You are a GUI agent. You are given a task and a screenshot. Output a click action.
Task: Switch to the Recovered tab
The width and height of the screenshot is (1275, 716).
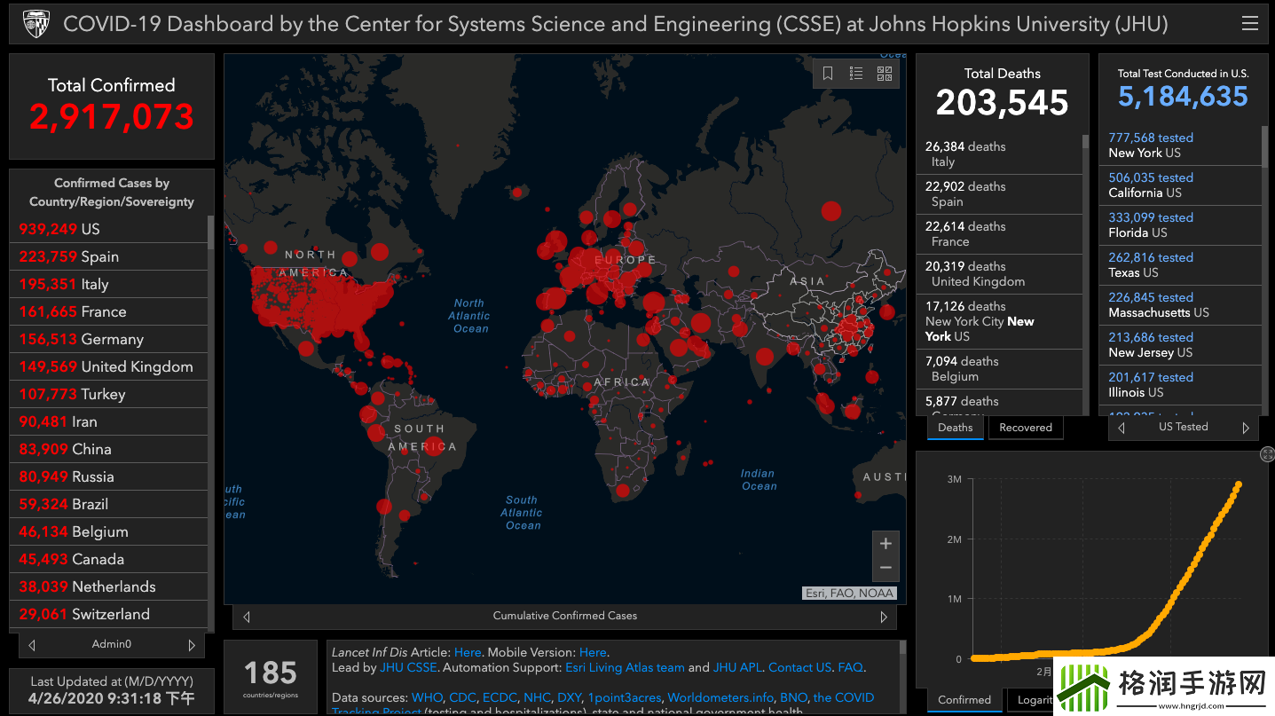1025,428
